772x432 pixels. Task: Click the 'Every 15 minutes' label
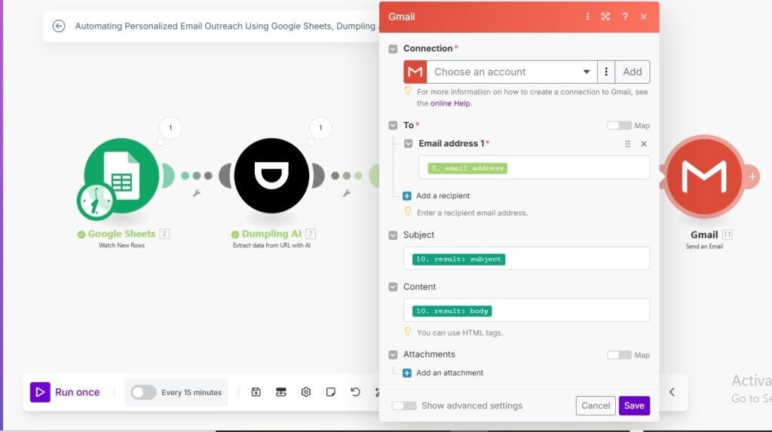[191, 393]
